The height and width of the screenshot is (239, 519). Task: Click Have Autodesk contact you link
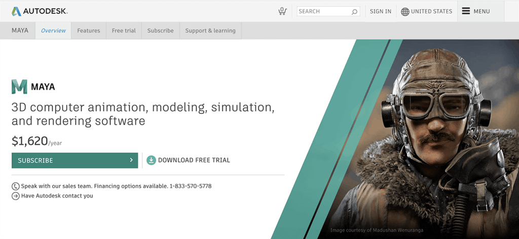click(57, 196)
